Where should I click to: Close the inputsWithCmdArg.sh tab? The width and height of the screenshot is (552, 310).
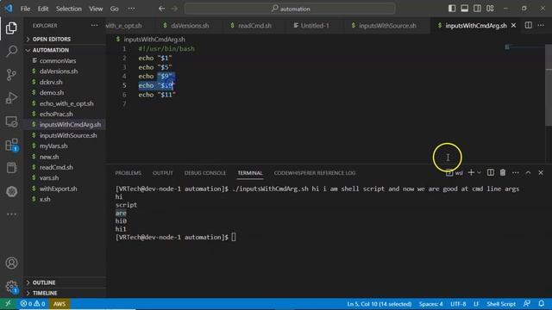point(514,25)
